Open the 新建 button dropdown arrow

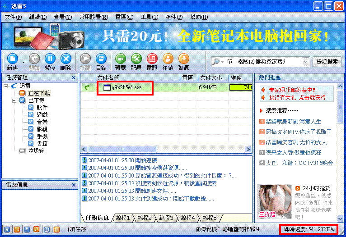click(23, 62)
